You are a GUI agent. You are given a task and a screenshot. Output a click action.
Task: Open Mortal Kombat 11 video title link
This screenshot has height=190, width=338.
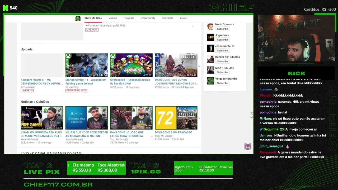(86, 82)
